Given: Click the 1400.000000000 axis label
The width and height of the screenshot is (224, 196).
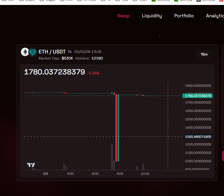Looking at the screenshot, I should [198, 128].
